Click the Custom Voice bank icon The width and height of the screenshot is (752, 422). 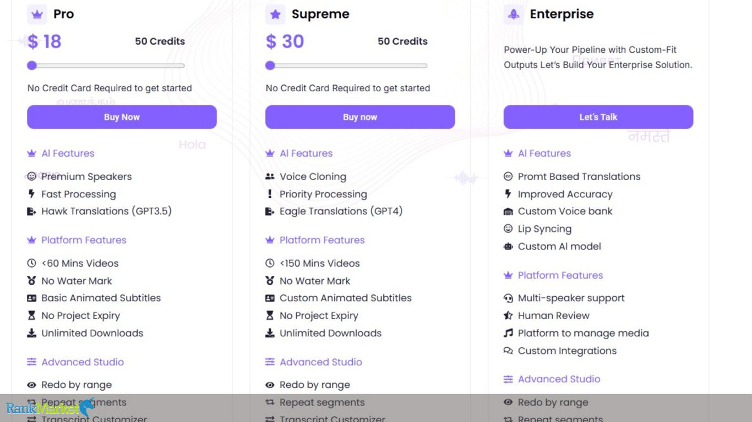(x=508, y=212)
